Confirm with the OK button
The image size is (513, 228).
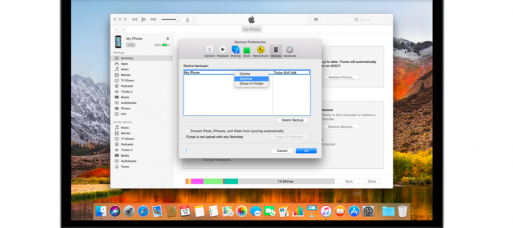point(306,151)
